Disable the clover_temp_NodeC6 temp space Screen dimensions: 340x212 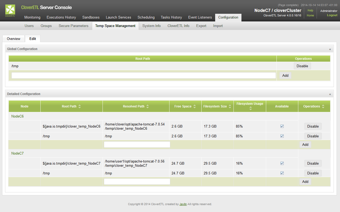point(313,126)
